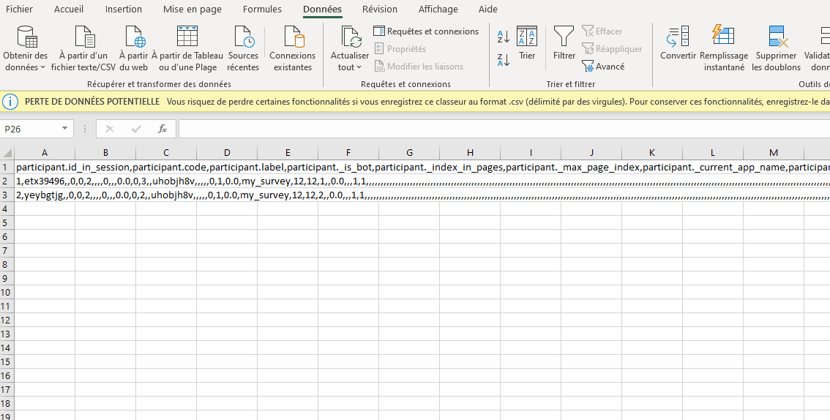Open the Fichier tab
The height and width of the screenshot is (420, 830).
click(x=19, y=9)
